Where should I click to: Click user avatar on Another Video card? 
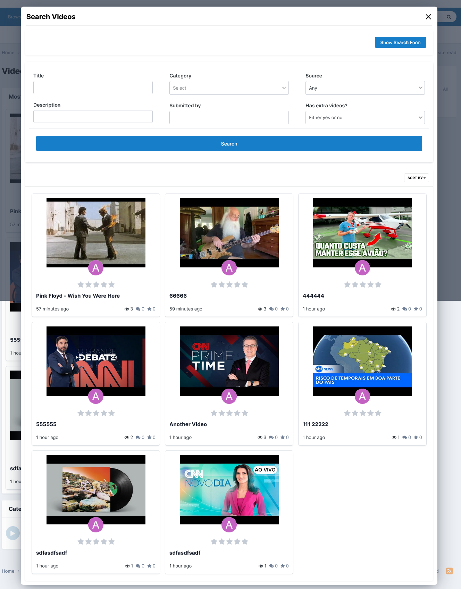tap(229, 396)
